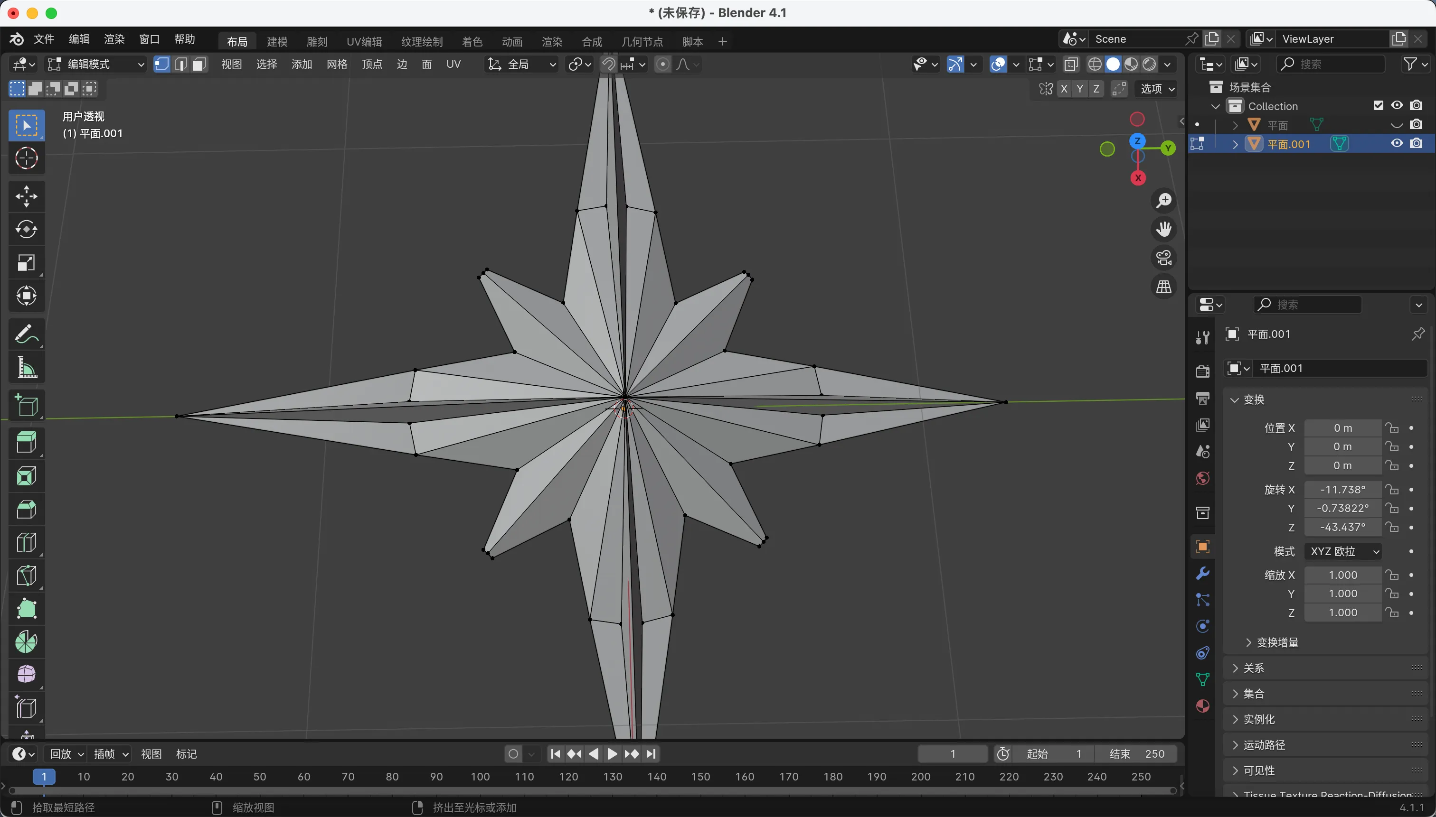Open XYZ 欧拉 rotation mode dropdown
Screen dimensions: 1436x817
pos(1343,552)
